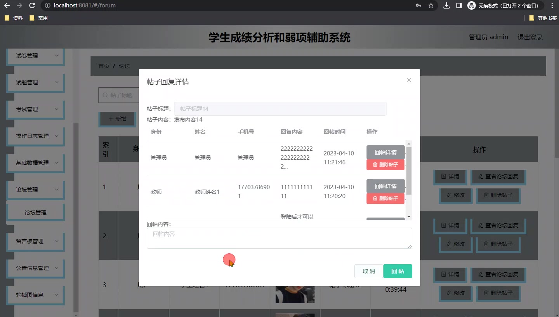Select the 论坛管理 submenu item

[35, 212]
